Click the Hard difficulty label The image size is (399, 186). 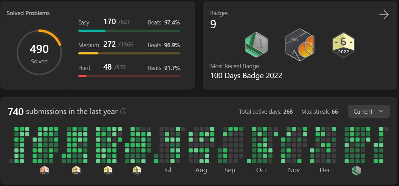(x=84, y=68)
